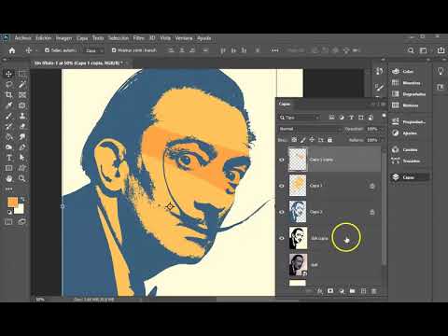Viewport: 448px width, 336px height.
Task: Select the Lasso tool
Action: point(8,84)
